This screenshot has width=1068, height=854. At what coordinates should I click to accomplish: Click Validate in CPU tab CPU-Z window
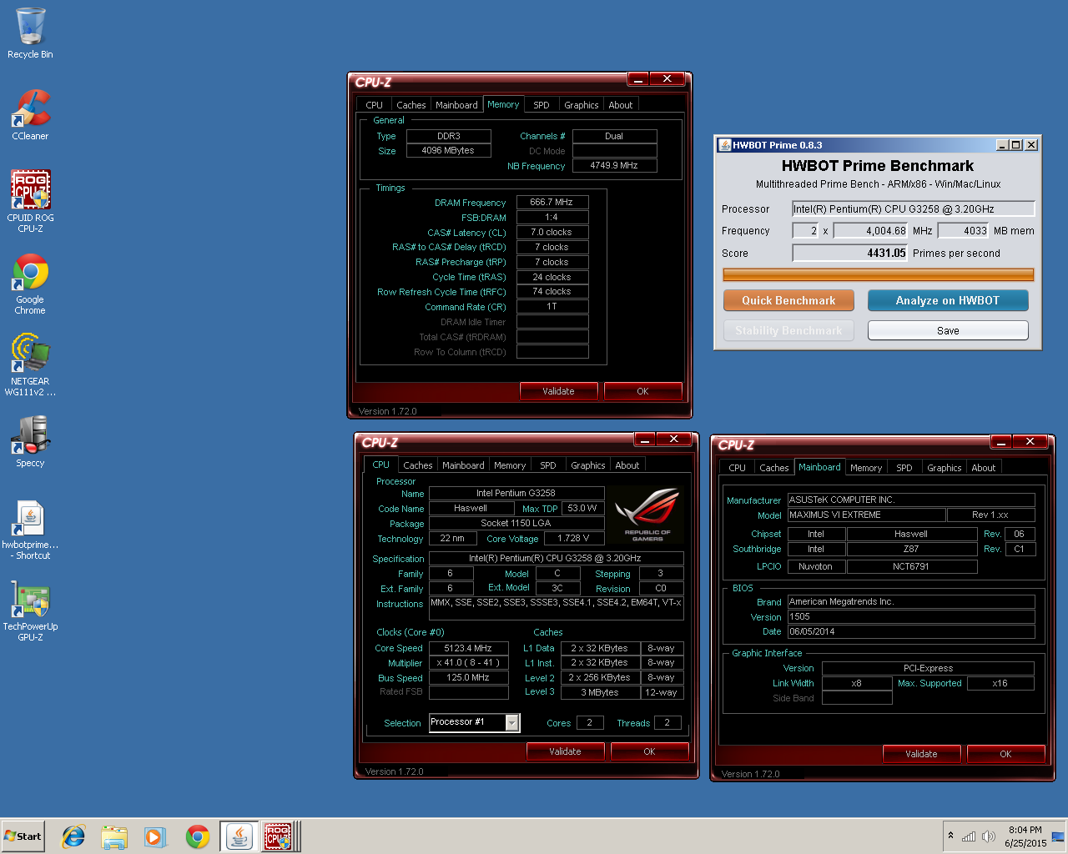pyautogui.click(x=565, y=751)
